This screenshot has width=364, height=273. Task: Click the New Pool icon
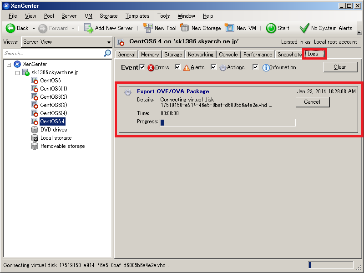pos(148,28)
